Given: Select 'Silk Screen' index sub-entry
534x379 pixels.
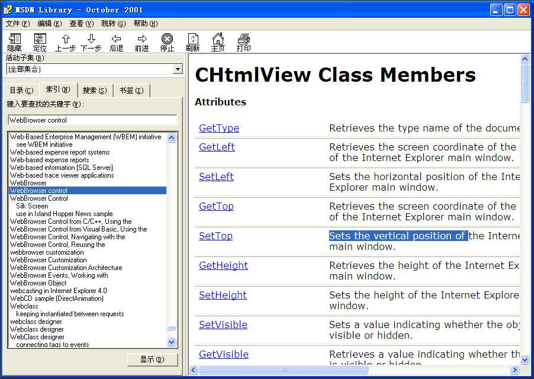Looking at the screenshot, I should pos(32,206).
